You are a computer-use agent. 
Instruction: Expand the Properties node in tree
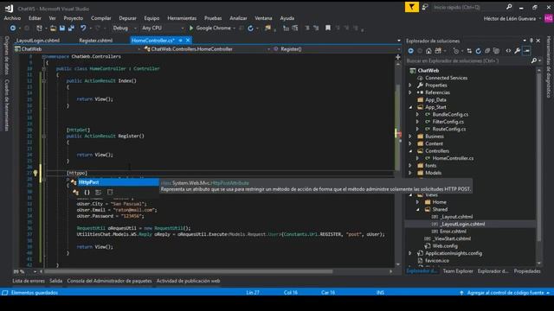pos(410,86)
